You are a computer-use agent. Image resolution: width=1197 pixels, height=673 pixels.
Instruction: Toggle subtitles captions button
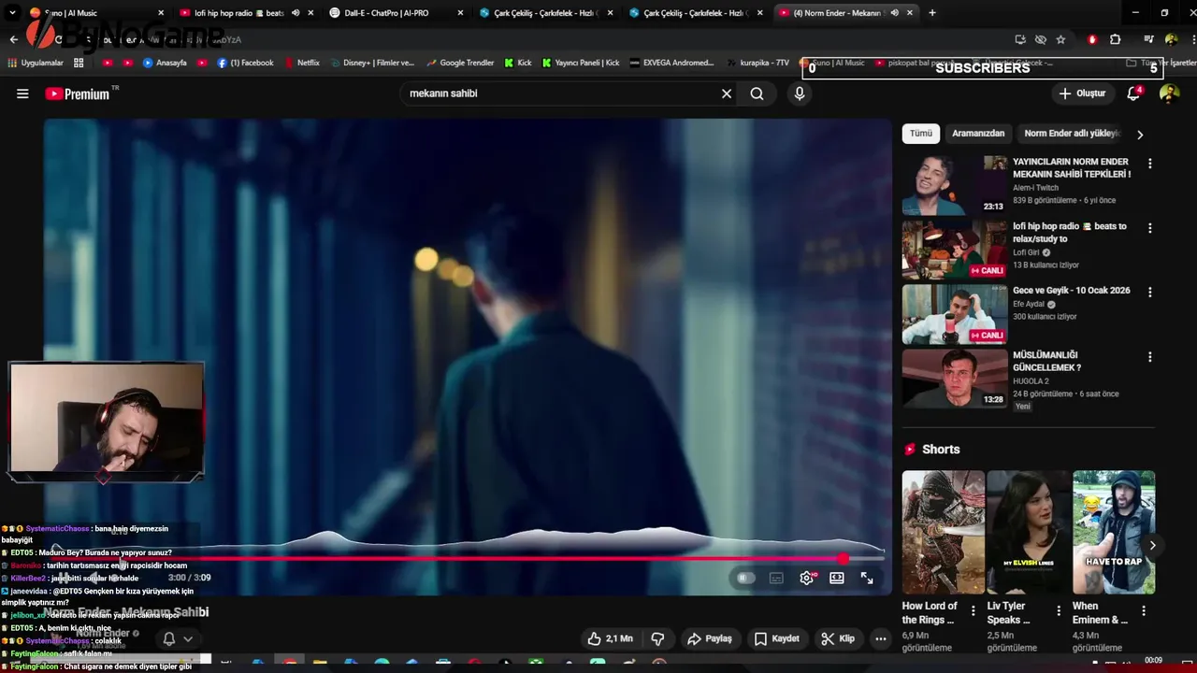pyautogui.click(x=776, y=579)
